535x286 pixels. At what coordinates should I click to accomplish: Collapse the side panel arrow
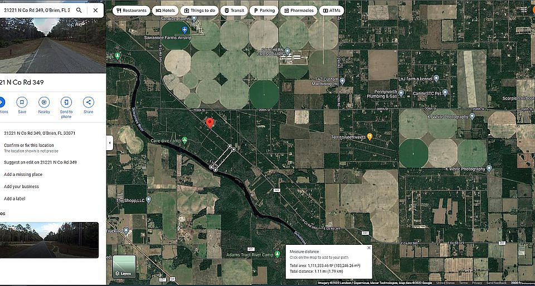coord(110,143)
